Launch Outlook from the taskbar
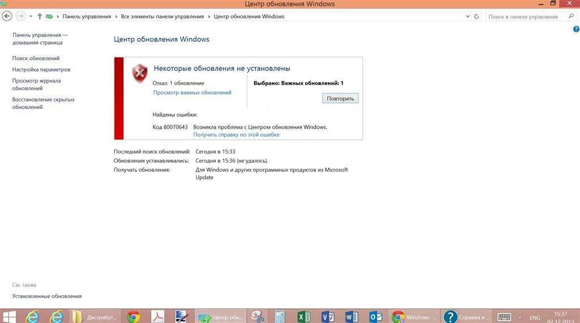Screen dimensions: 580x323 [376, 317]
